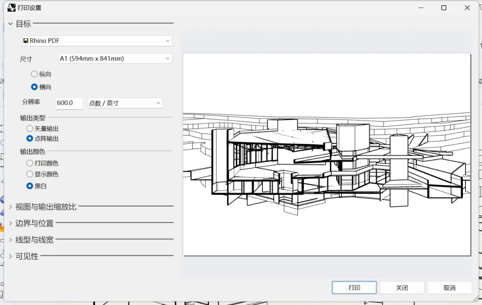
Task: Click the 打印 button
Action: (x=354, y=288)
